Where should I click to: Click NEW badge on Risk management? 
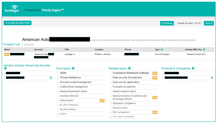[155, 112]
